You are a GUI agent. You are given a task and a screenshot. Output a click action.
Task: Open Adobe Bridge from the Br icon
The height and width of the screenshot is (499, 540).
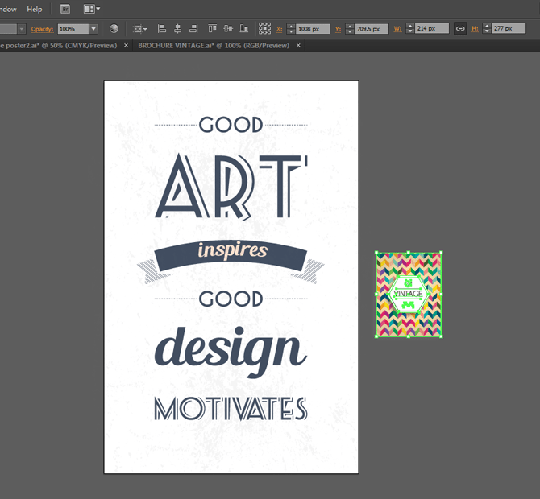(x=65, y=9)
